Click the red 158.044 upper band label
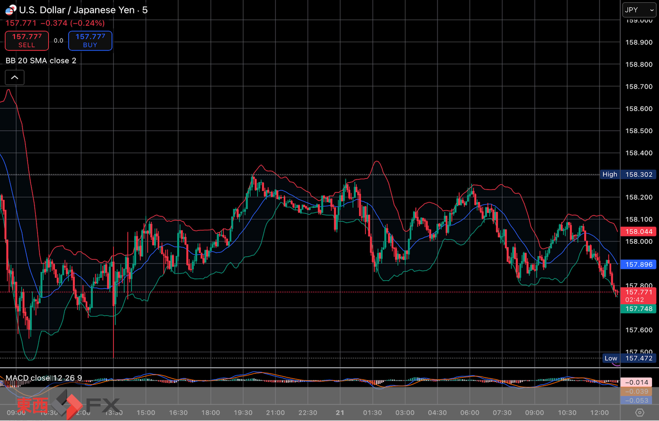 click(639, 231)
